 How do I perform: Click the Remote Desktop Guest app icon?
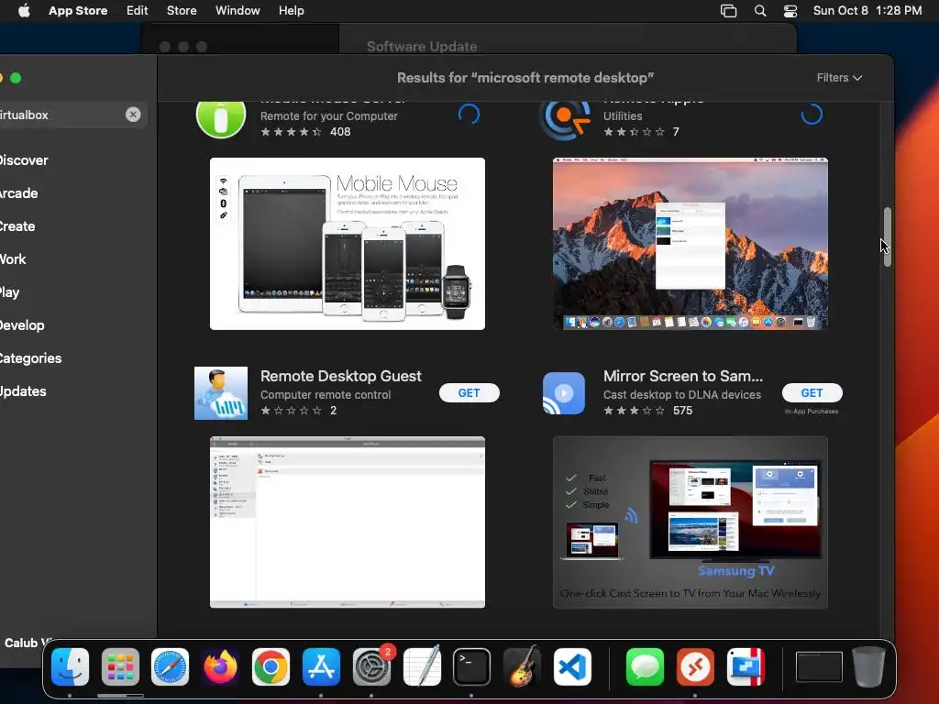tap(221, 393)
